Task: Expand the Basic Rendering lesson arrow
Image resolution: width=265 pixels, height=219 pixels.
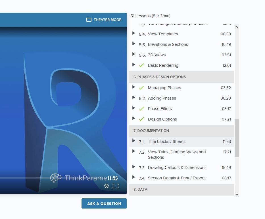Action: pos(134,65)
